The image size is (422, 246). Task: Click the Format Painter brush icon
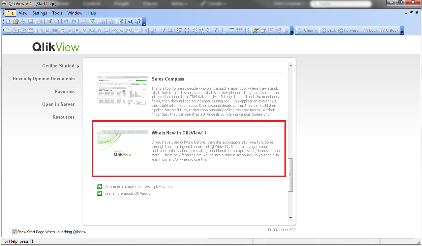pyautogui.click(x=163, y=30)
